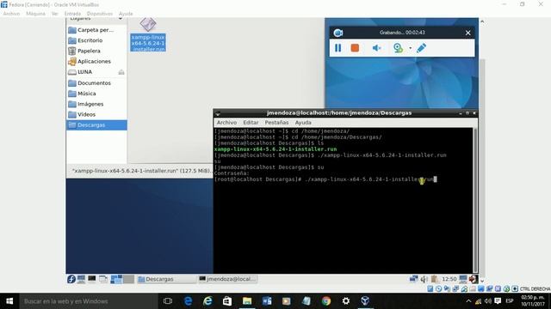Open Música folder in sidebar
Screen dimensions: 551x309
96,94
